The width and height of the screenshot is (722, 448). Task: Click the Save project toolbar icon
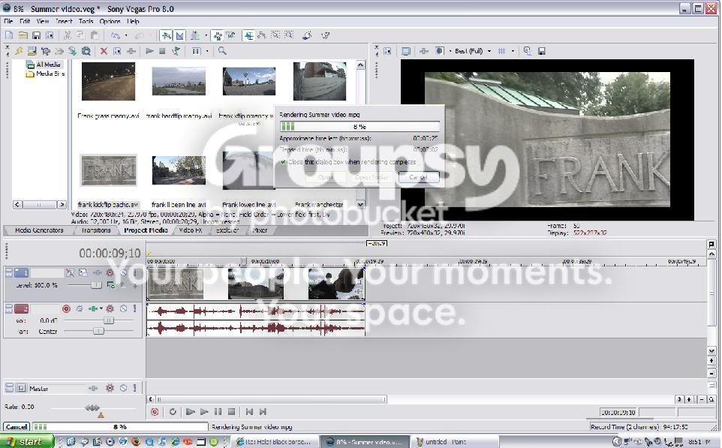pos(36,35)
